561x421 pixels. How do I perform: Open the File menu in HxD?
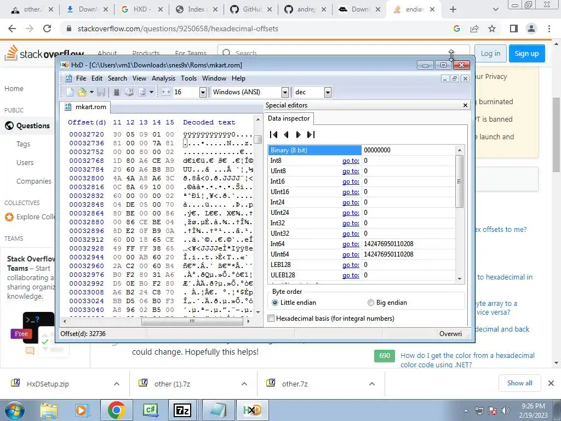coord(81,78)
